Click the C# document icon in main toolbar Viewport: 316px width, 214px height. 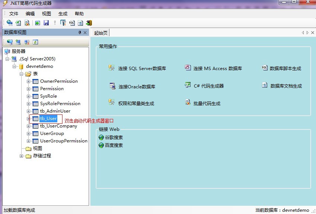pos(18,23)
